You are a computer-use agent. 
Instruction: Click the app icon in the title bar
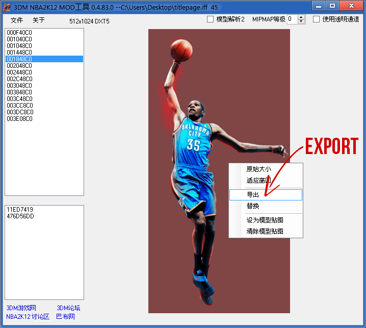point(7,7)
